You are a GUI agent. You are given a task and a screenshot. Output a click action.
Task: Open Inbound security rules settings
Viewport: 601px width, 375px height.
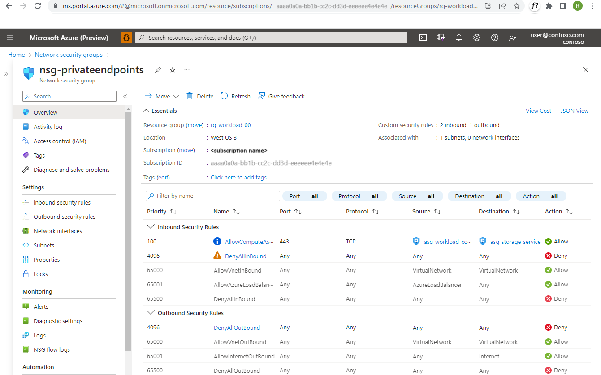pos(62,203)
